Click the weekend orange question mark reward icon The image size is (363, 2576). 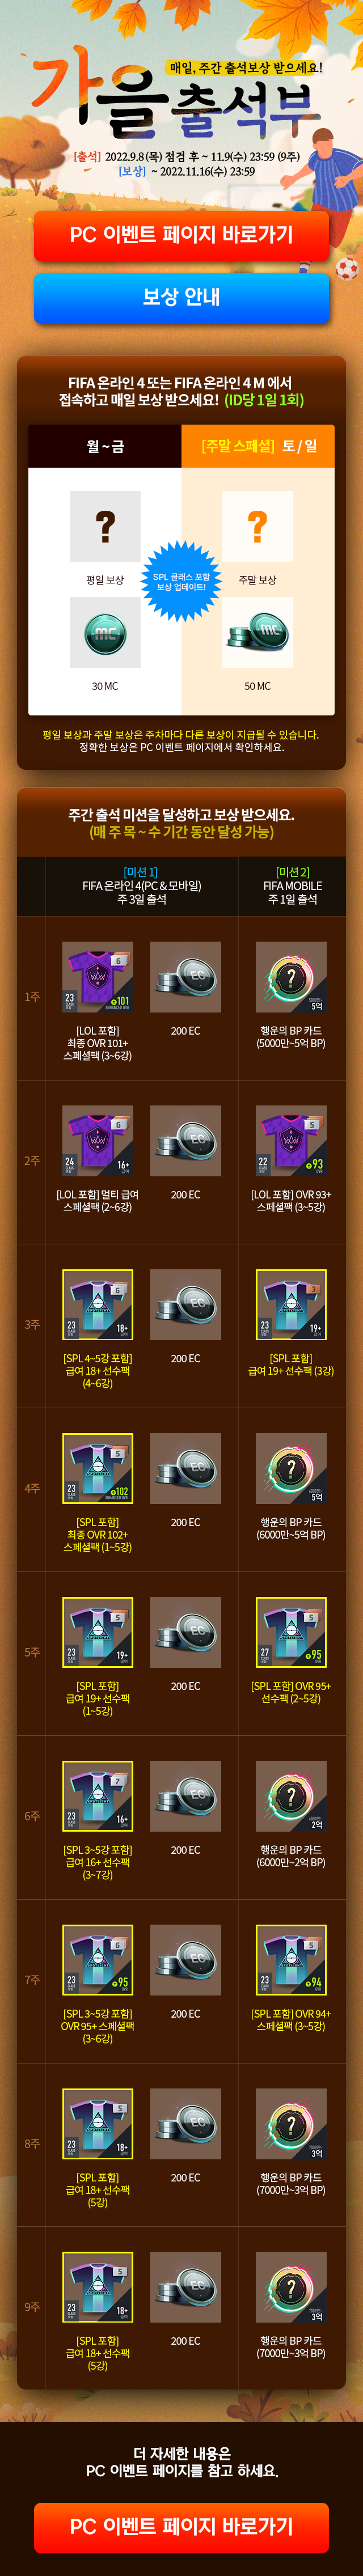pyautogui.click(x=258, y=526)
